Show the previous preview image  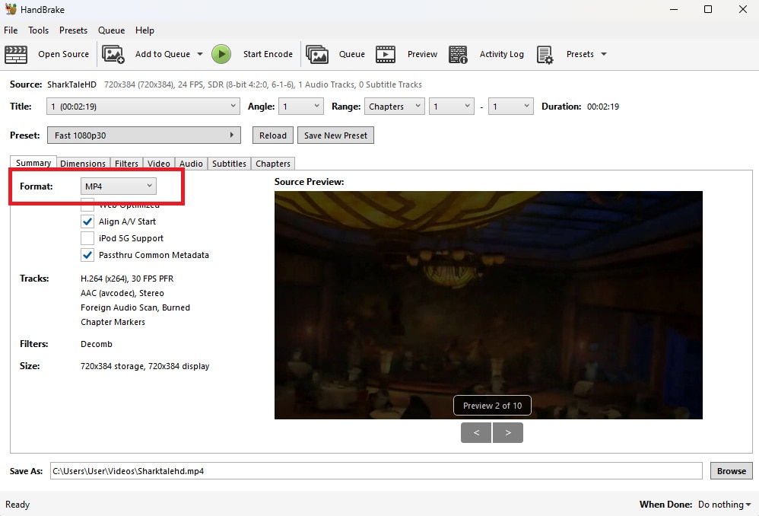pyautogui.click(x=476, y=433)
